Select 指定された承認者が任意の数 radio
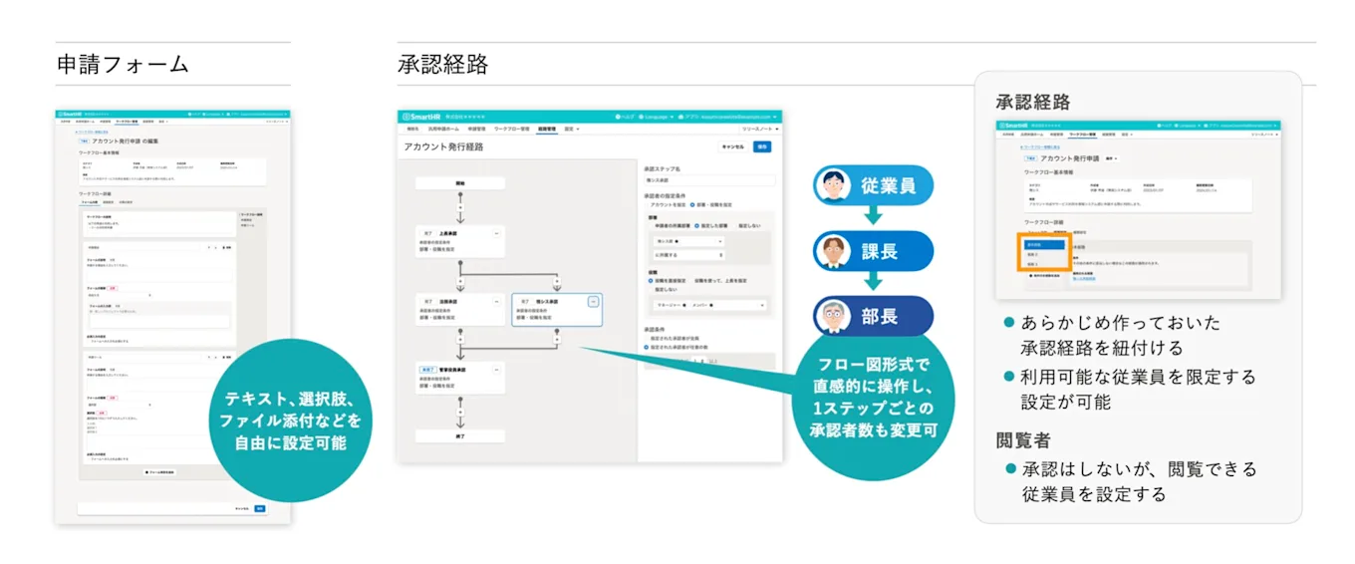The height and width of the screenshot is (564, 1355). pos(648,347)
